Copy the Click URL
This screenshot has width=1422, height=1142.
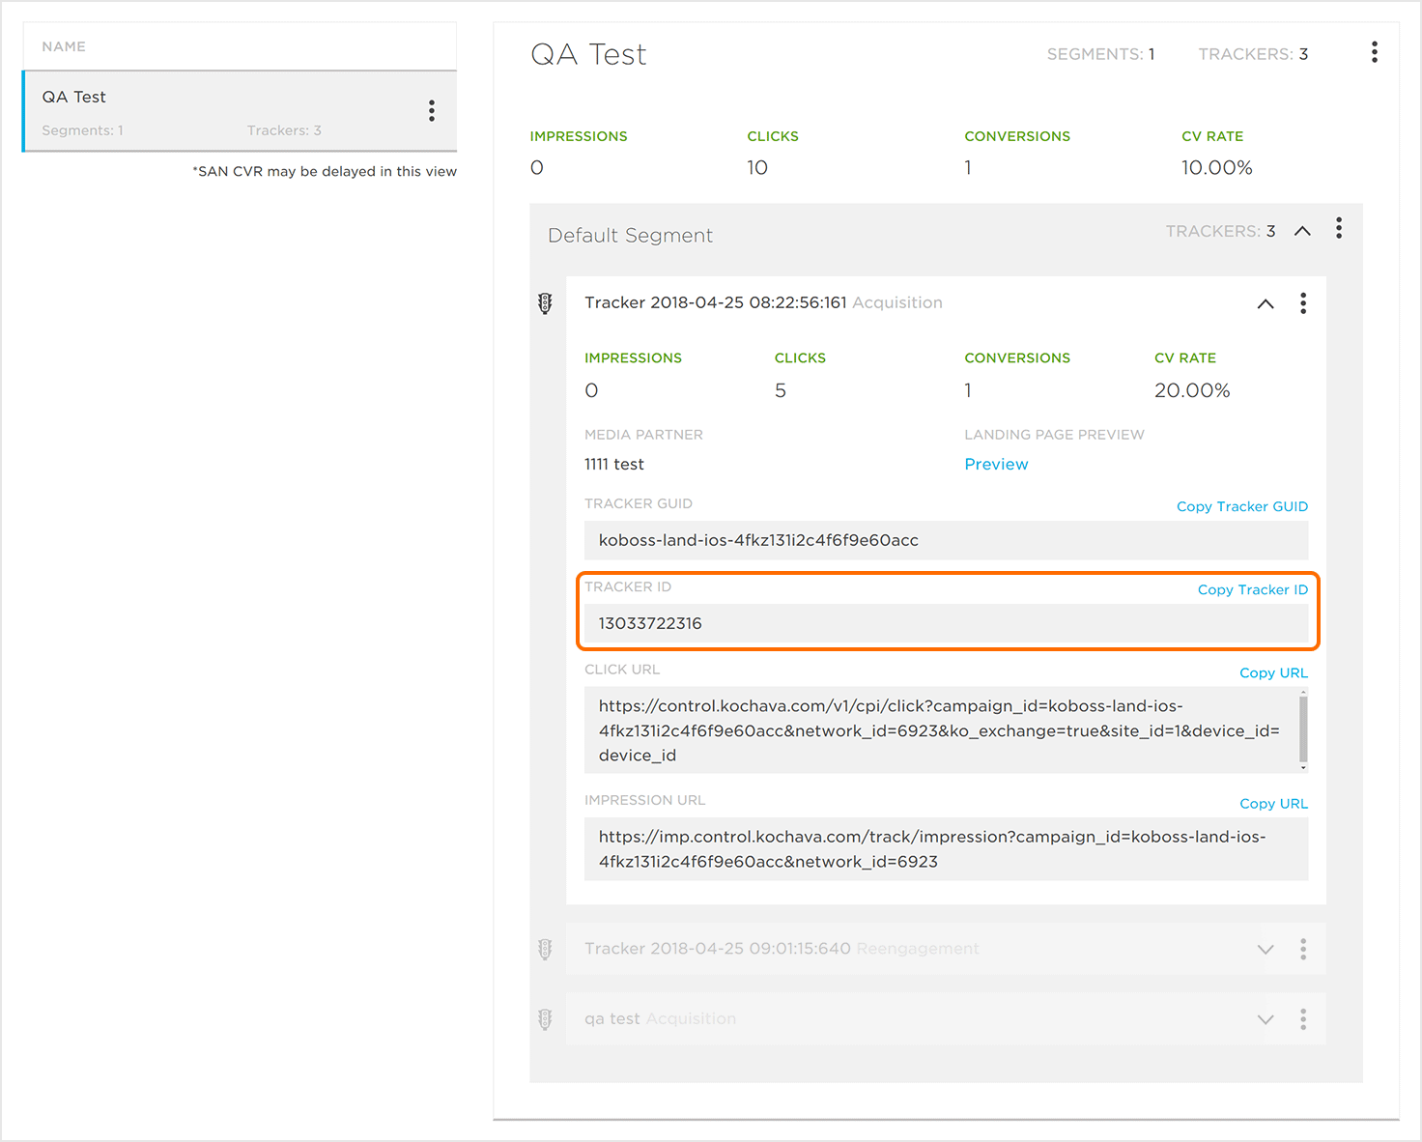tap(1273, 672)
